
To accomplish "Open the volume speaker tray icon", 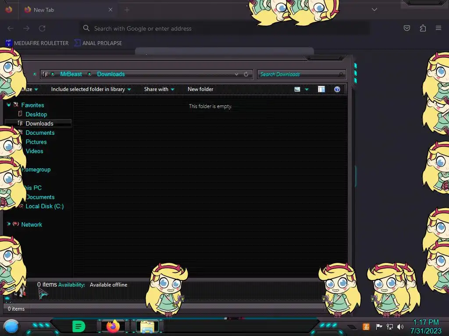I will pyautogui.click(x=400, y=326).
